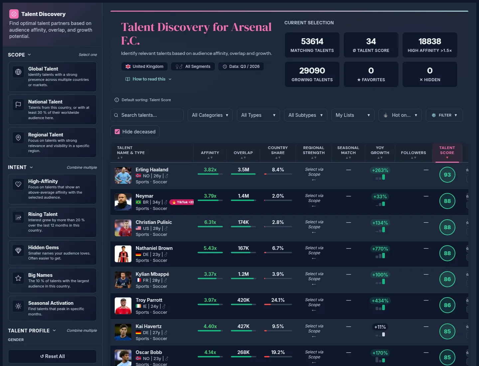Click the info icon beside Default sorting

coord(117,100)
